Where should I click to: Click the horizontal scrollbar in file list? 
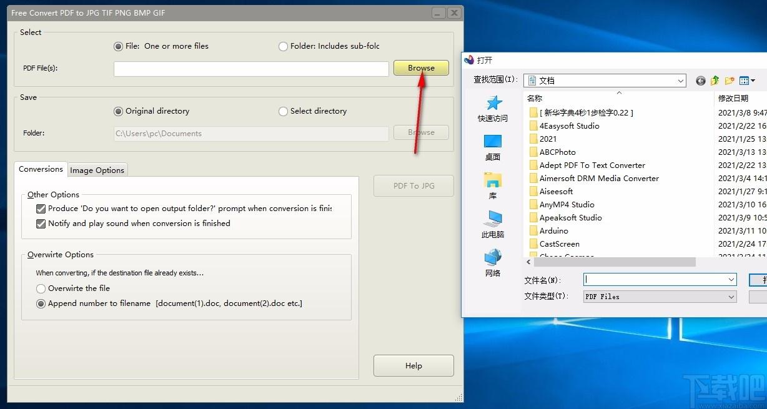pyautogui.click(x=613, y=262)
